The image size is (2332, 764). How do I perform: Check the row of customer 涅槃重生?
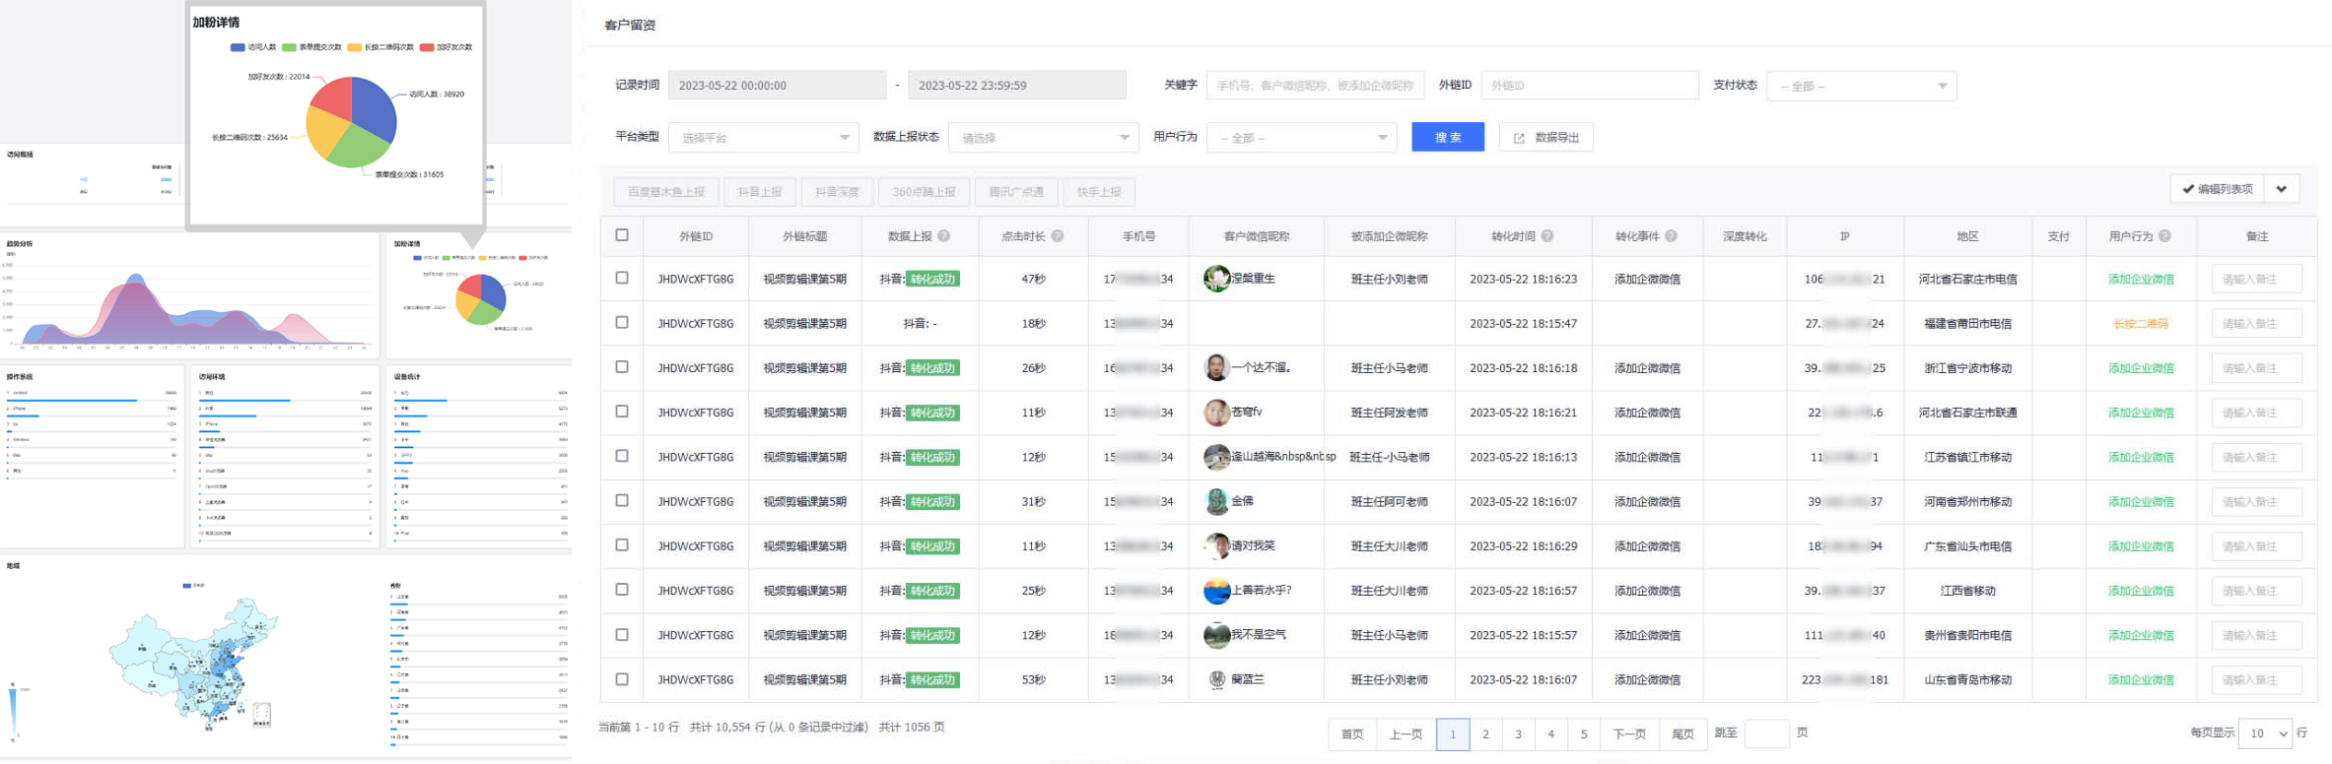point(622,278)
